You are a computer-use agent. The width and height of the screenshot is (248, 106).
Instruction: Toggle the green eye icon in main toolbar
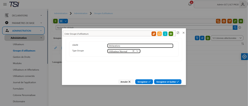tap(241, 21)
